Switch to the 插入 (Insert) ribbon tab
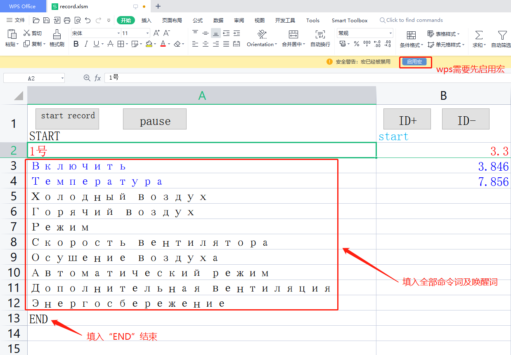Screen dimensions: 511x355 147,20
